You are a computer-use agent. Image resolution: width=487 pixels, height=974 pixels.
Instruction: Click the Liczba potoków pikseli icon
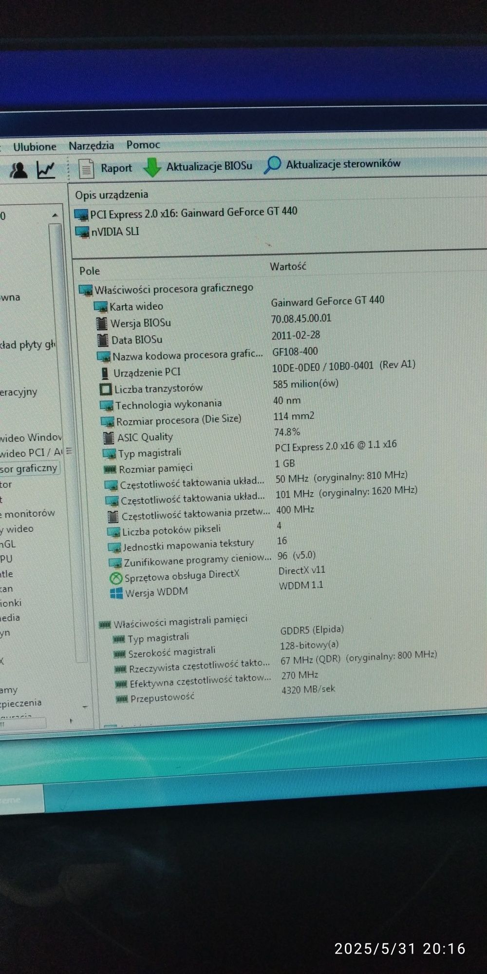pos(113,532)
